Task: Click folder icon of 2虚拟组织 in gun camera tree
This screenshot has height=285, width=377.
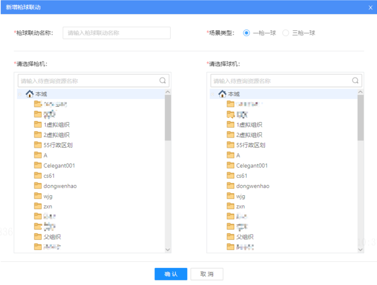Action: point(38,135)
